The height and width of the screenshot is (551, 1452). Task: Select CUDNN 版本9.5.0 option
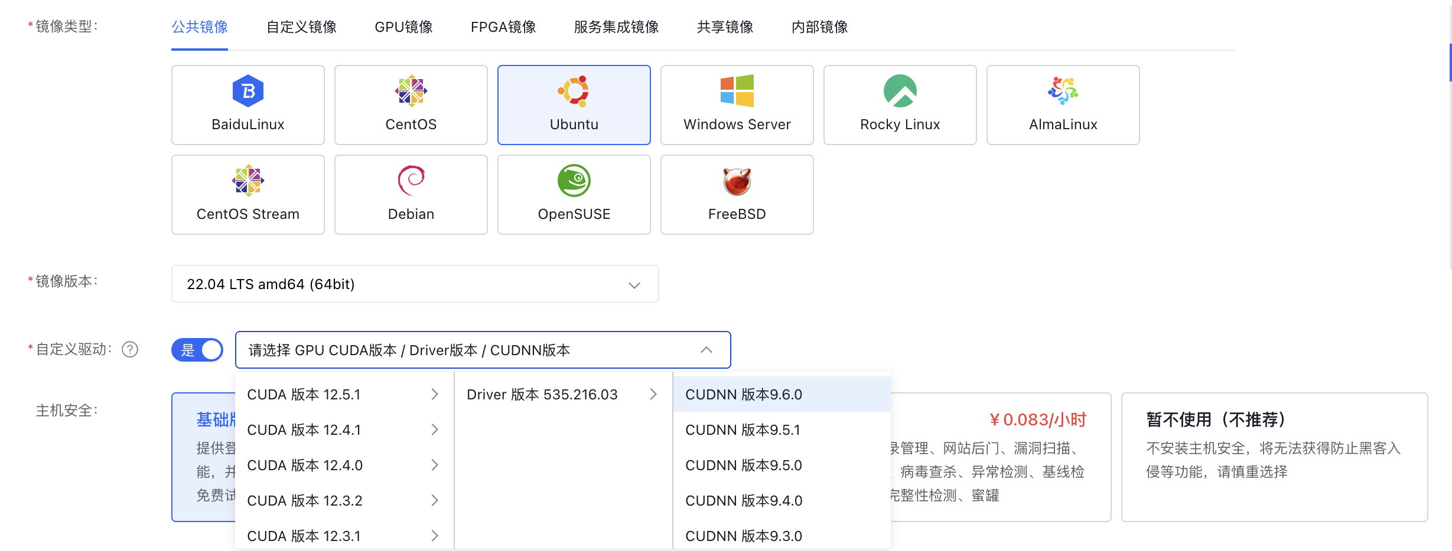point(782,465)
